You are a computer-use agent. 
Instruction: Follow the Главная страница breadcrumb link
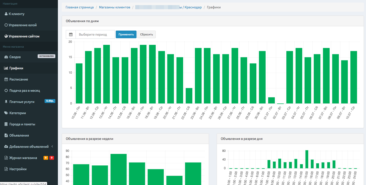point(80,7)
